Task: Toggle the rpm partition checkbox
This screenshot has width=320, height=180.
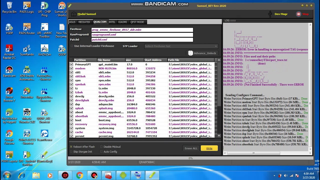Action: coord(71,80)
